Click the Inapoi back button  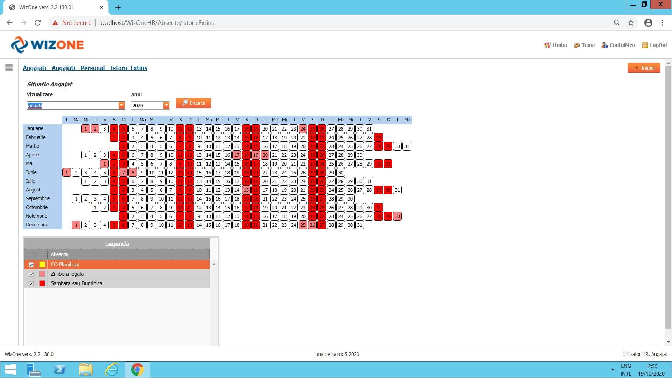pos(644,68)
